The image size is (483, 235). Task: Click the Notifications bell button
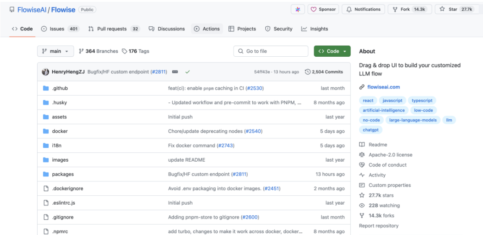pos(363,9)
